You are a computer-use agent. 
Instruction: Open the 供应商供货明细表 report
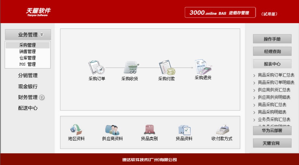(274, 97)
